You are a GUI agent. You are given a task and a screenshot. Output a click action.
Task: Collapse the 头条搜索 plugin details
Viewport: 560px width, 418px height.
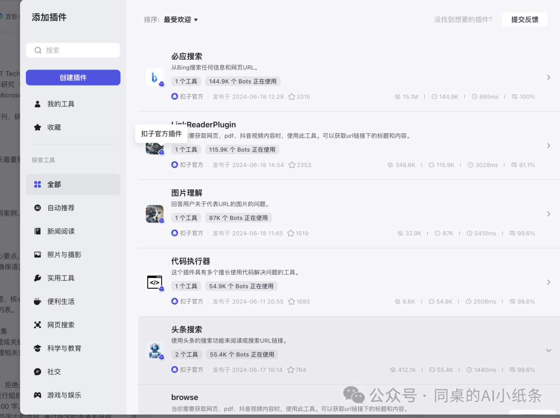click(548, 350)
